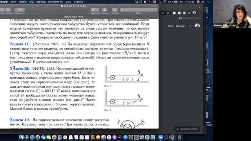
Task: Open the Chrome three-dot menu
Action: point(199,13)
